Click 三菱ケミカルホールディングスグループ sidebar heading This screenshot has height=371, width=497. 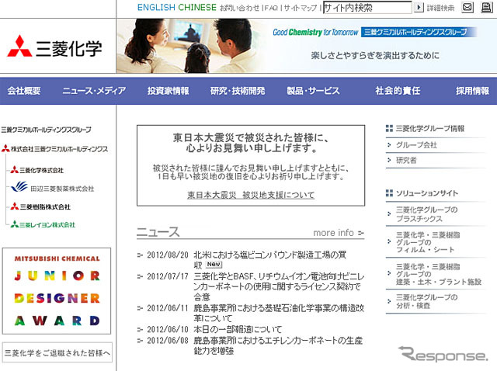47,130
